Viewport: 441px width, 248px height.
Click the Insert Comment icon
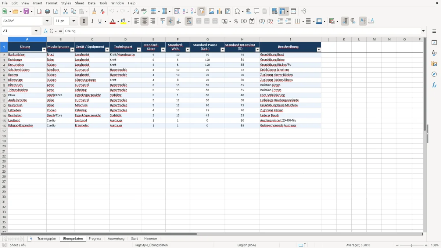click(x=257, y=11)
